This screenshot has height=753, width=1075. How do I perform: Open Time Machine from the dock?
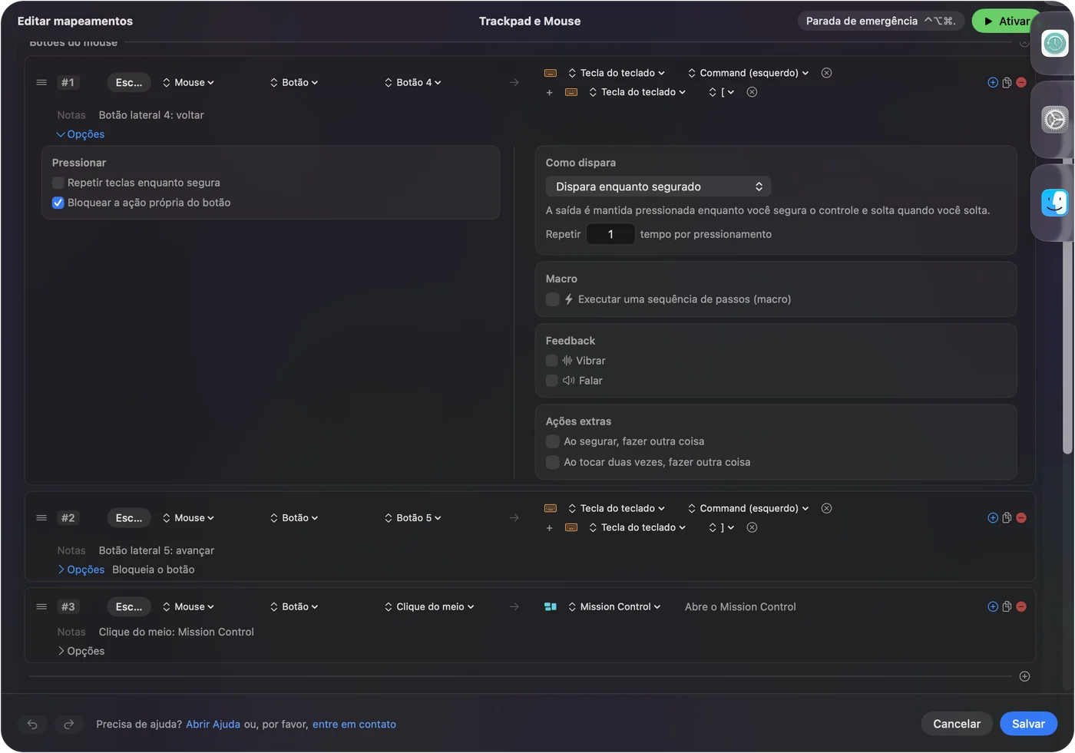(x=1055, y=43)
